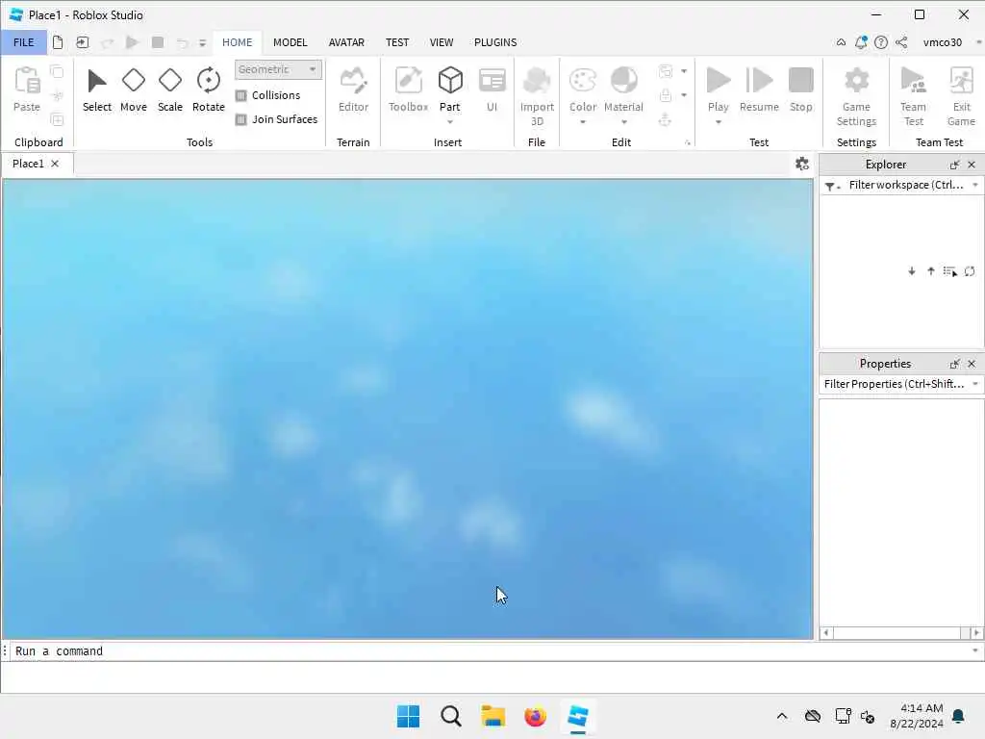Expand the Filter Properties dropdown arrow
This screenshot has width=985, height=739.
(975, 384)
